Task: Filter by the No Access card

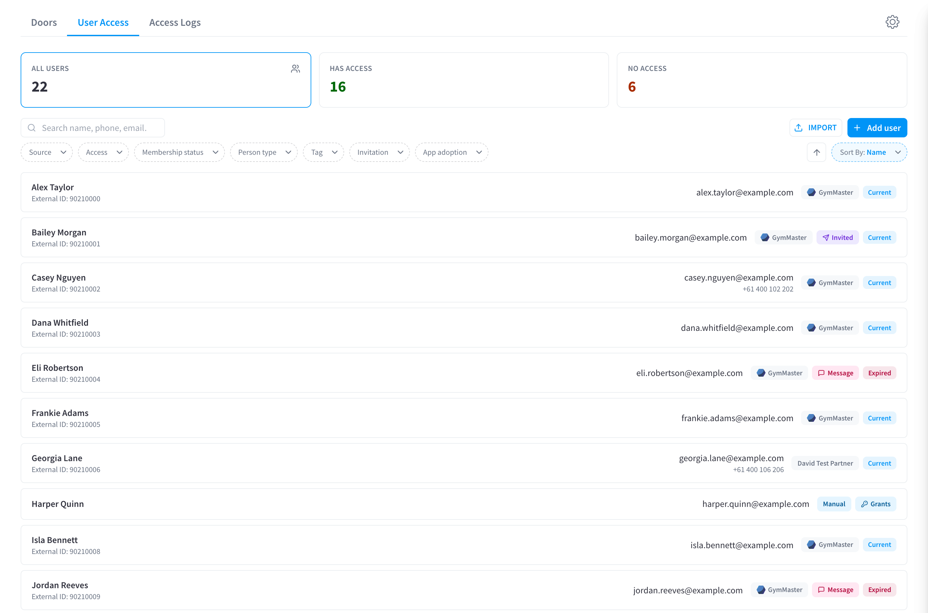Action: (762, 80)
